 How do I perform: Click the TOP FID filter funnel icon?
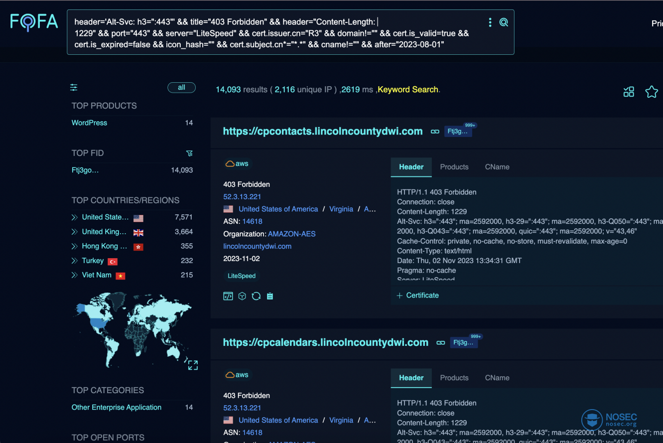(189, 153)
